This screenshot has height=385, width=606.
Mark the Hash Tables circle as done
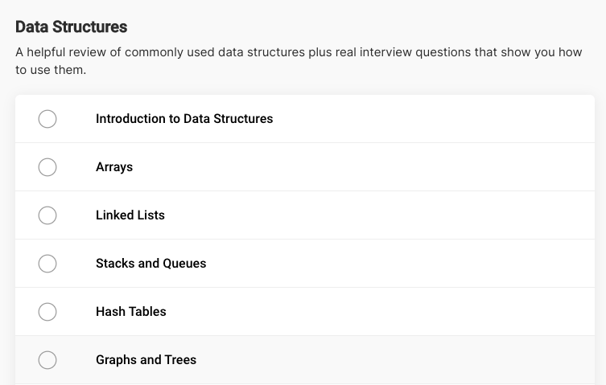pyautogui.click(x=47, y=312)
